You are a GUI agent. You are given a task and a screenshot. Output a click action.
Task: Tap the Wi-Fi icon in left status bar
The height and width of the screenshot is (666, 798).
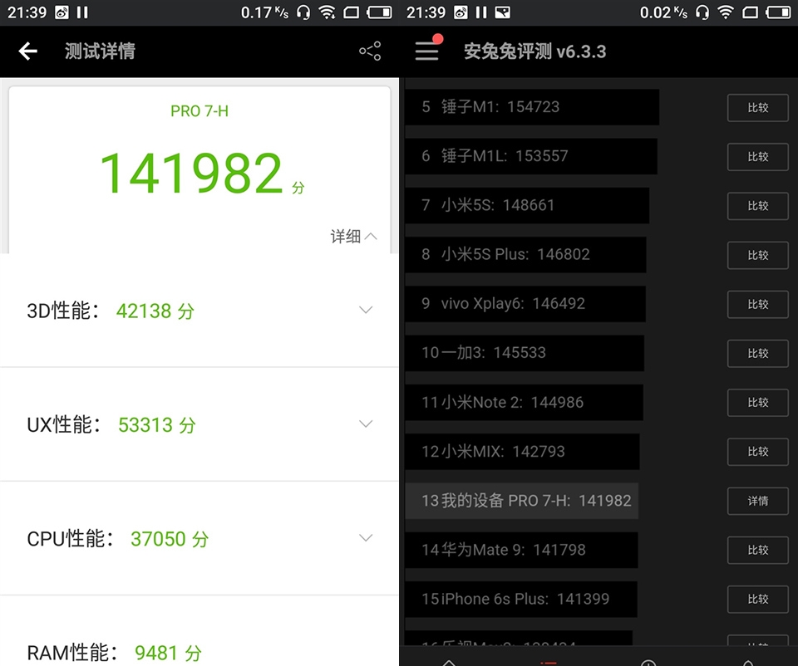[327, 12]
